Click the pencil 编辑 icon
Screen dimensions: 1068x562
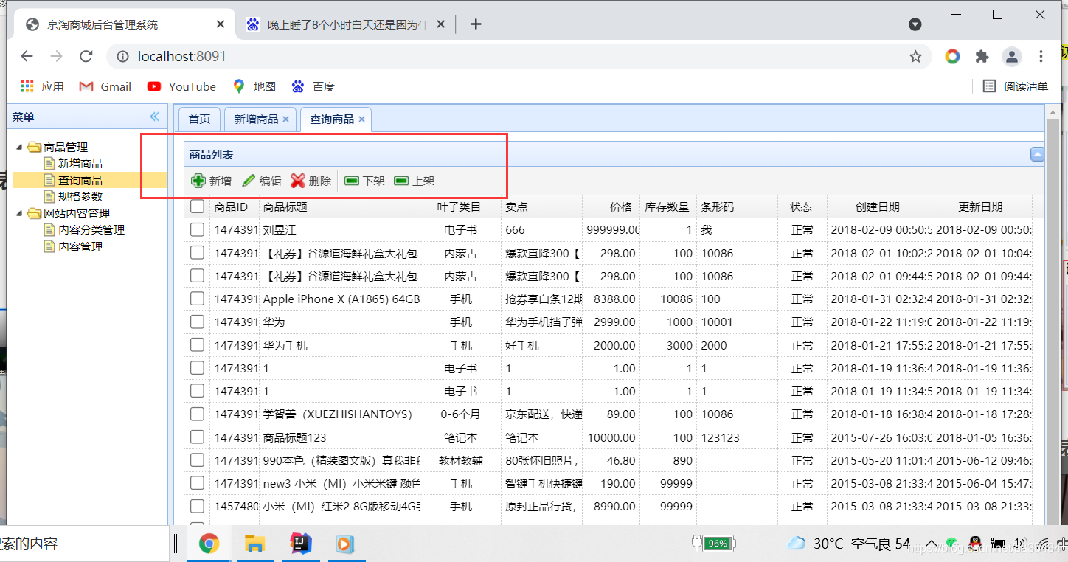tap(249, 181)
